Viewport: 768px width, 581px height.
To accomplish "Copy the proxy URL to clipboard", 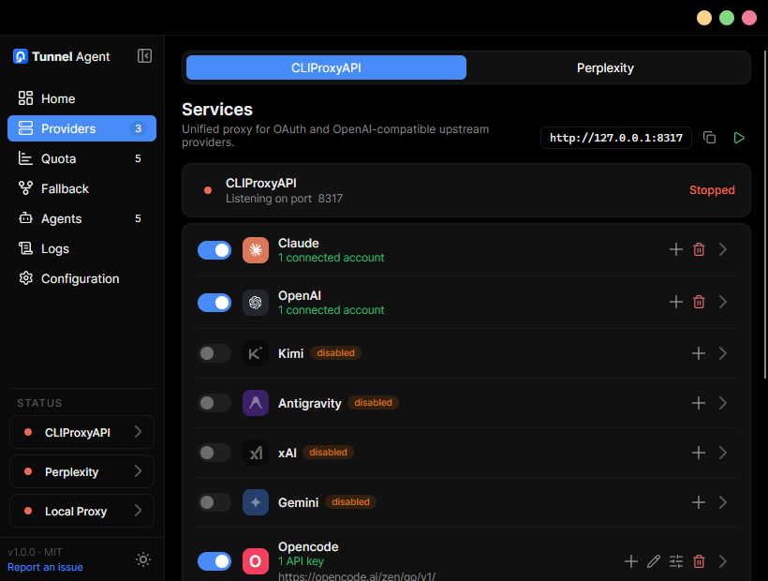I will [x=709, y=138].
